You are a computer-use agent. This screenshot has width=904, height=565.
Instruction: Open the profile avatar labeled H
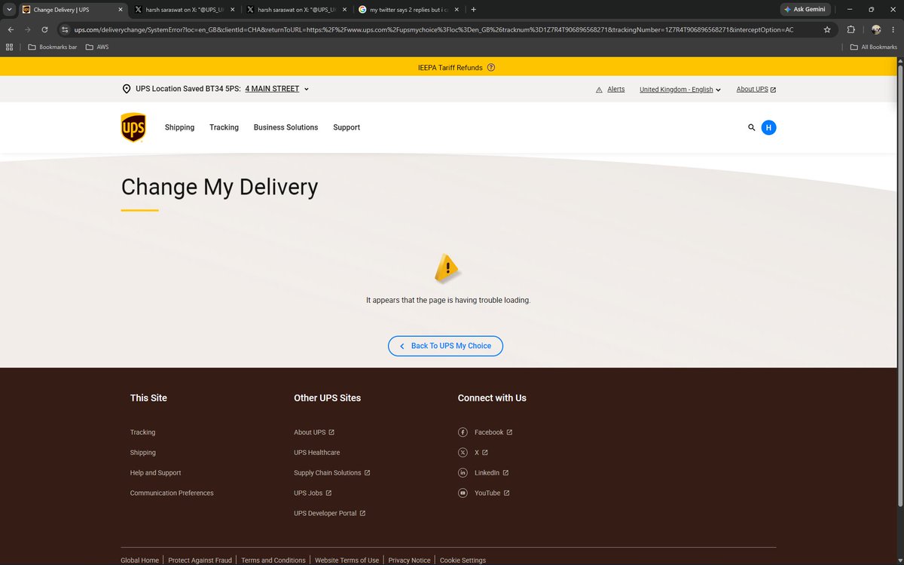click(x=768, y=127)
